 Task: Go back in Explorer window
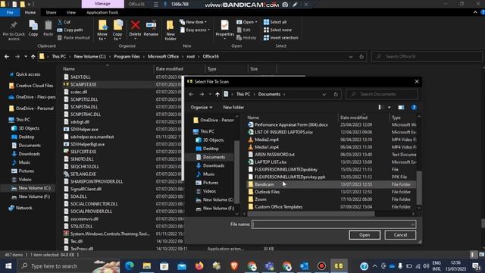(x=7, y=57)
